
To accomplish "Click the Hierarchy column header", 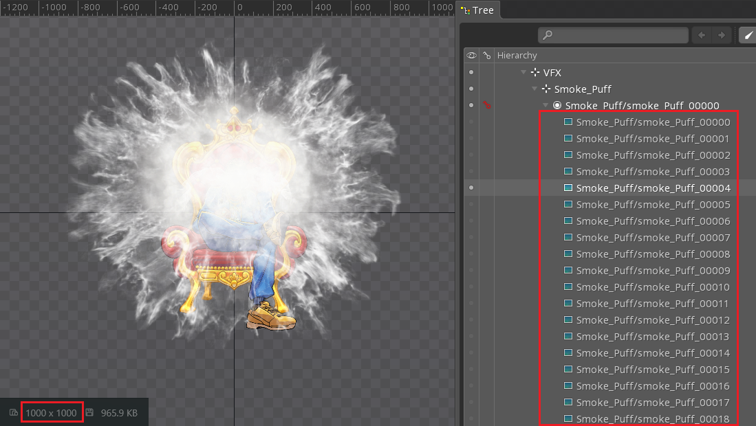I will coord(517,55).
